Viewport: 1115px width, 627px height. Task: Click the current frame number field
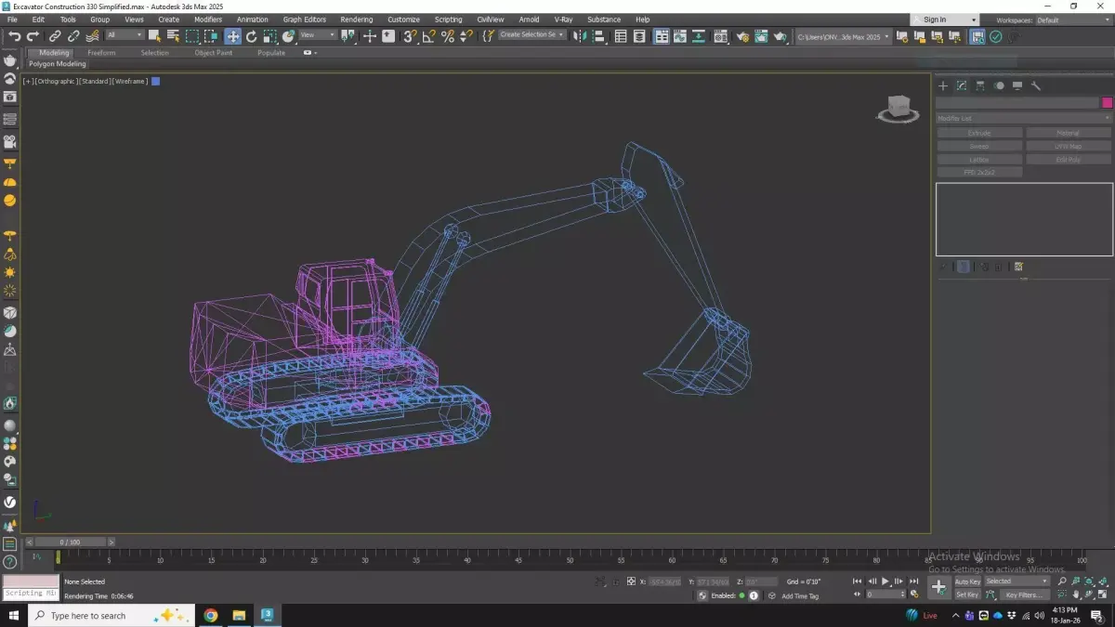[x=885, y=594]
